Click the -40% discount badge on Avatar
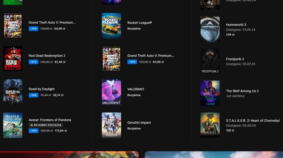The height and width of the screenshot is (158, 283). (x=33, y=131)
